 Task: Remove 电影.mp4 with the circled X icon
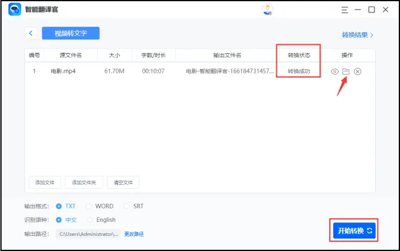[x=358, y=72]
